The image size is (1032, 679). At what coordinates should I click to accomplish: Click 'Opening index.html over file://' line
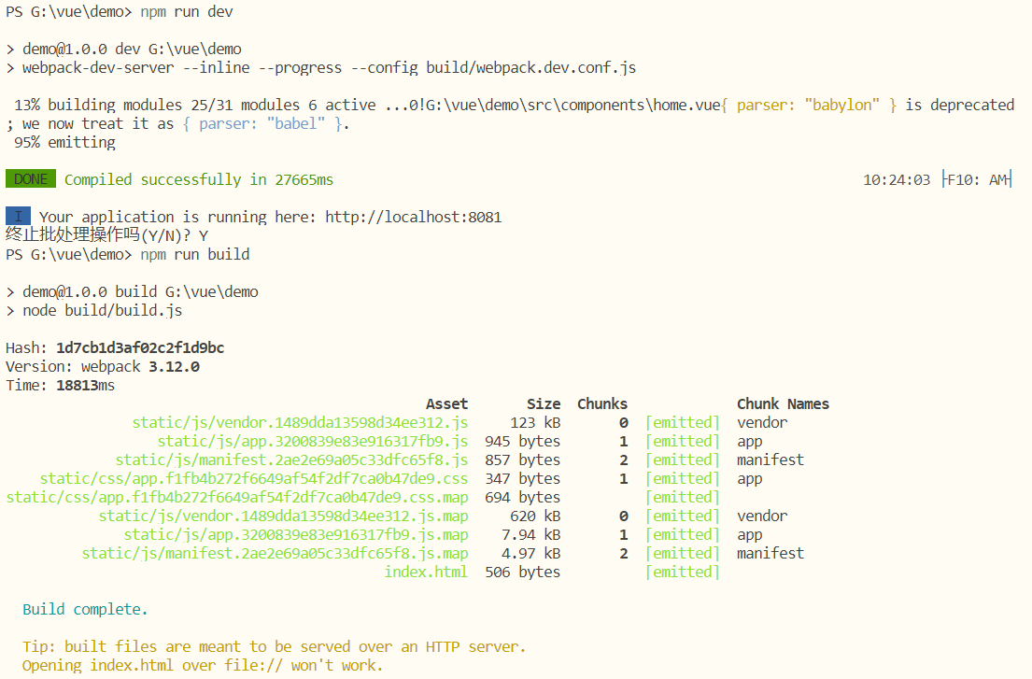point(203,666)
